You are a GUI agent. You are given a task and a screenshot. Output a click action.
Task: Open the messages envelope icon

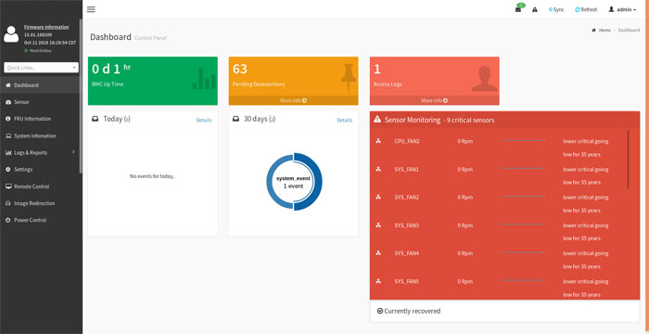click(518, 9)
